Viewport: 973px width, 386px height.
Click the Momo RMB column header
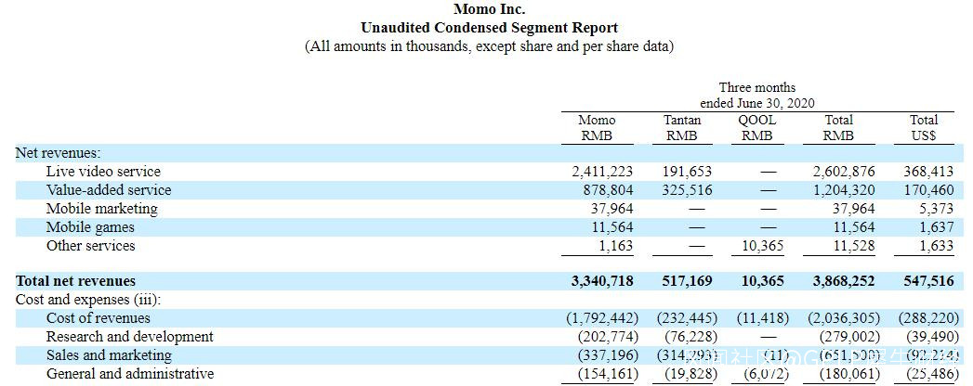click(597, 128)
